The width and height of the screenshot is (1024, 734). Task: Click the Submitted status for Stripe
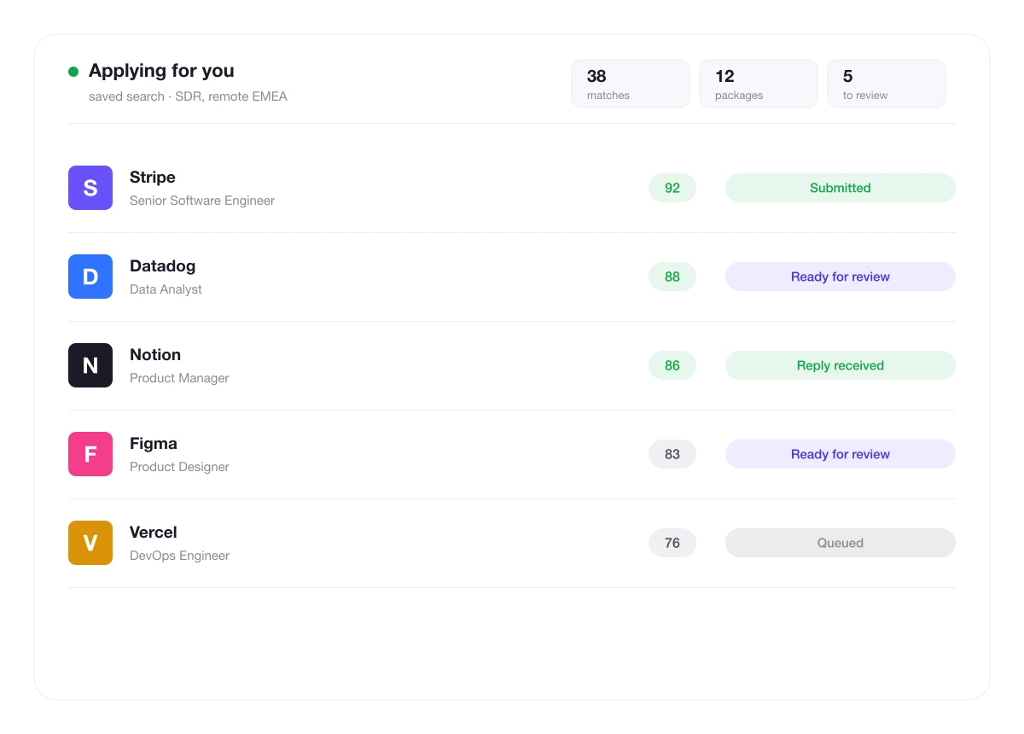coord(841,188)
